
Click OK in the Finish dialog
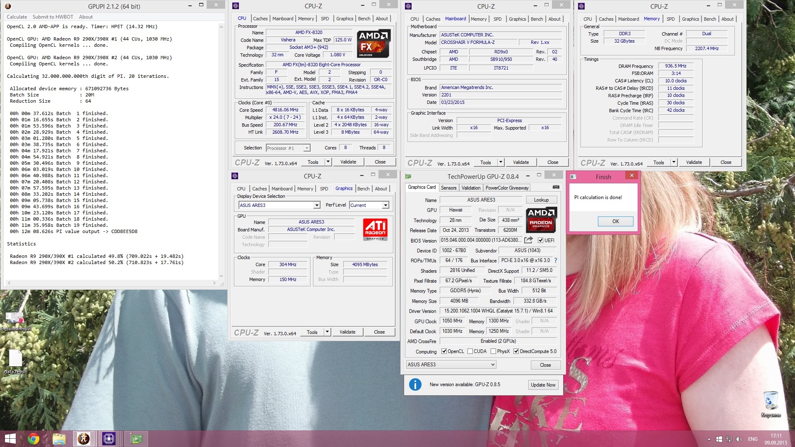point(615,221)
